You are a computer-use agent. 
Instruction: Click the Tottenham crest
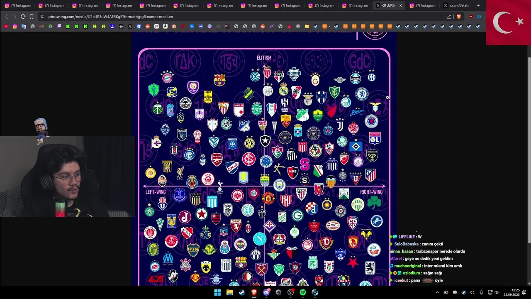(220, 186)
